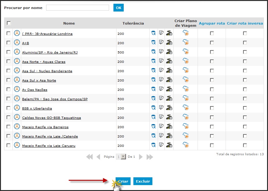Toggle the select-all checkbox in header

click(x=9, y=23)
